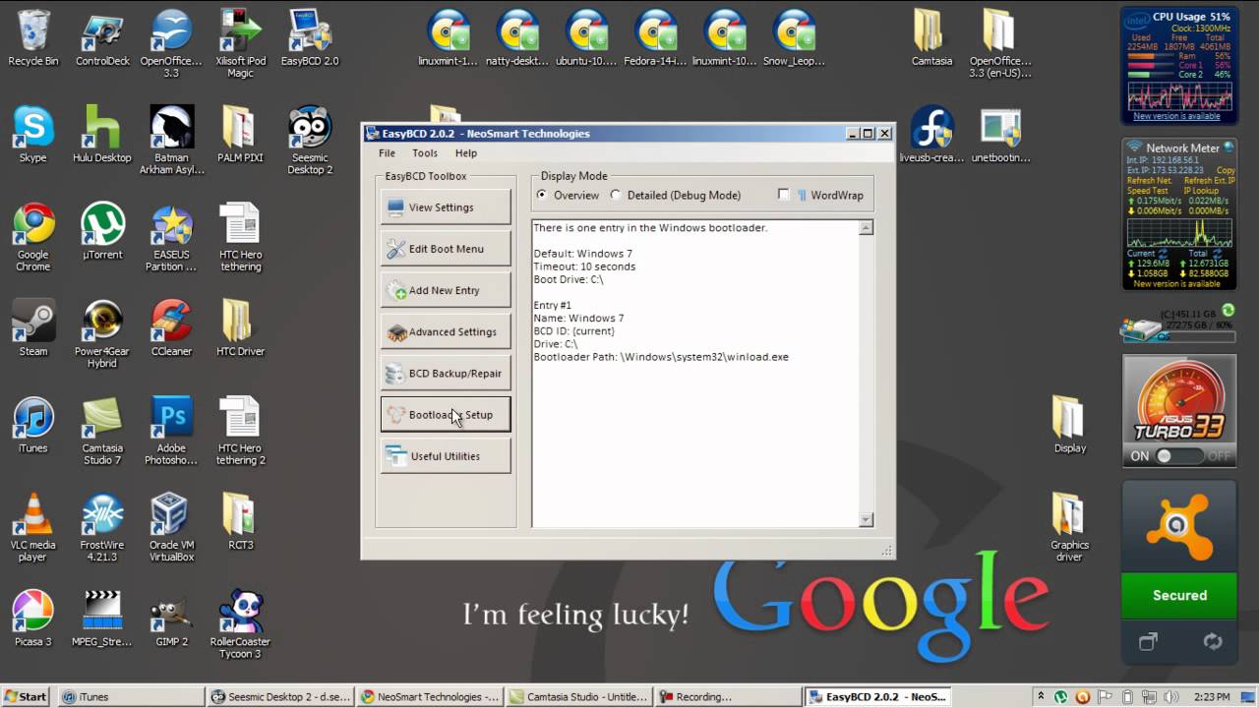Image resolution: width=1259 pixels, height=708 pixels.
Task: Switch to NeoSmart Technologies Chrome taskbar item
Action: tap(431, 696)
